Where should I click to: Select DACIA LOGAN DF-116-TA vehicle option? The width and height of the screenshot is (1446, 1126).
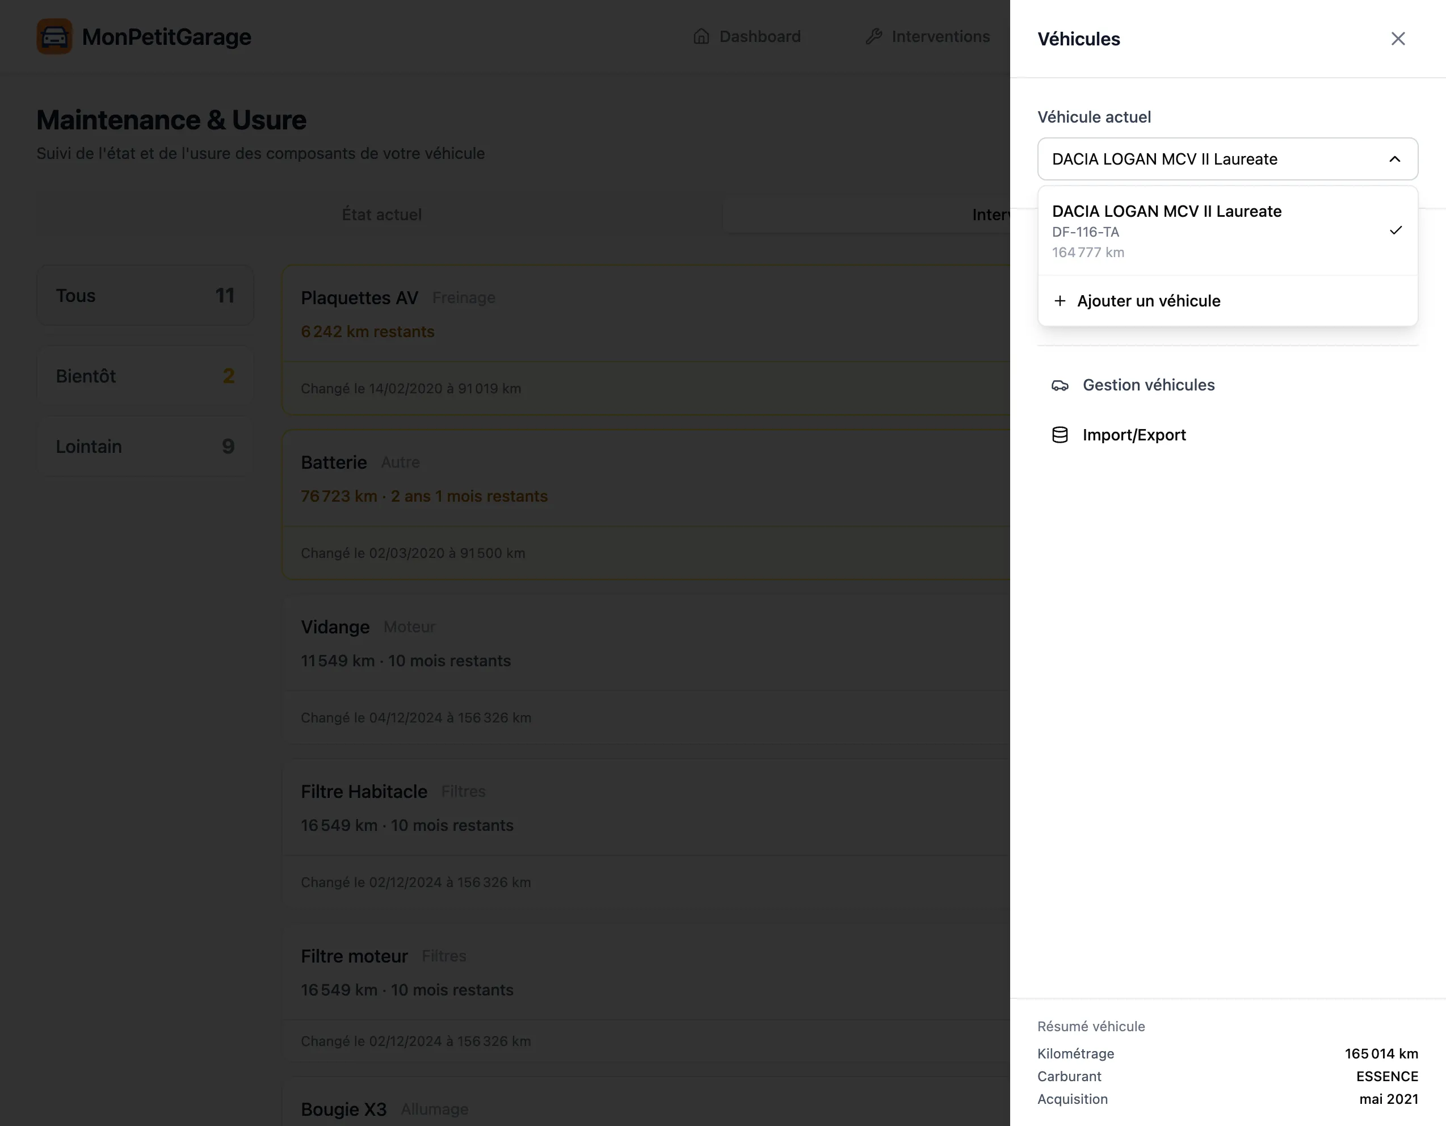coord(1192,230)
